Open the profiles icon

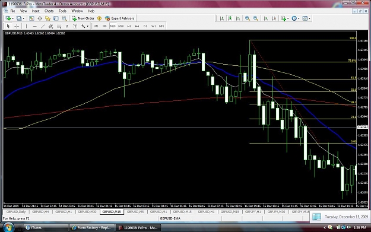[x=19, y=18]
